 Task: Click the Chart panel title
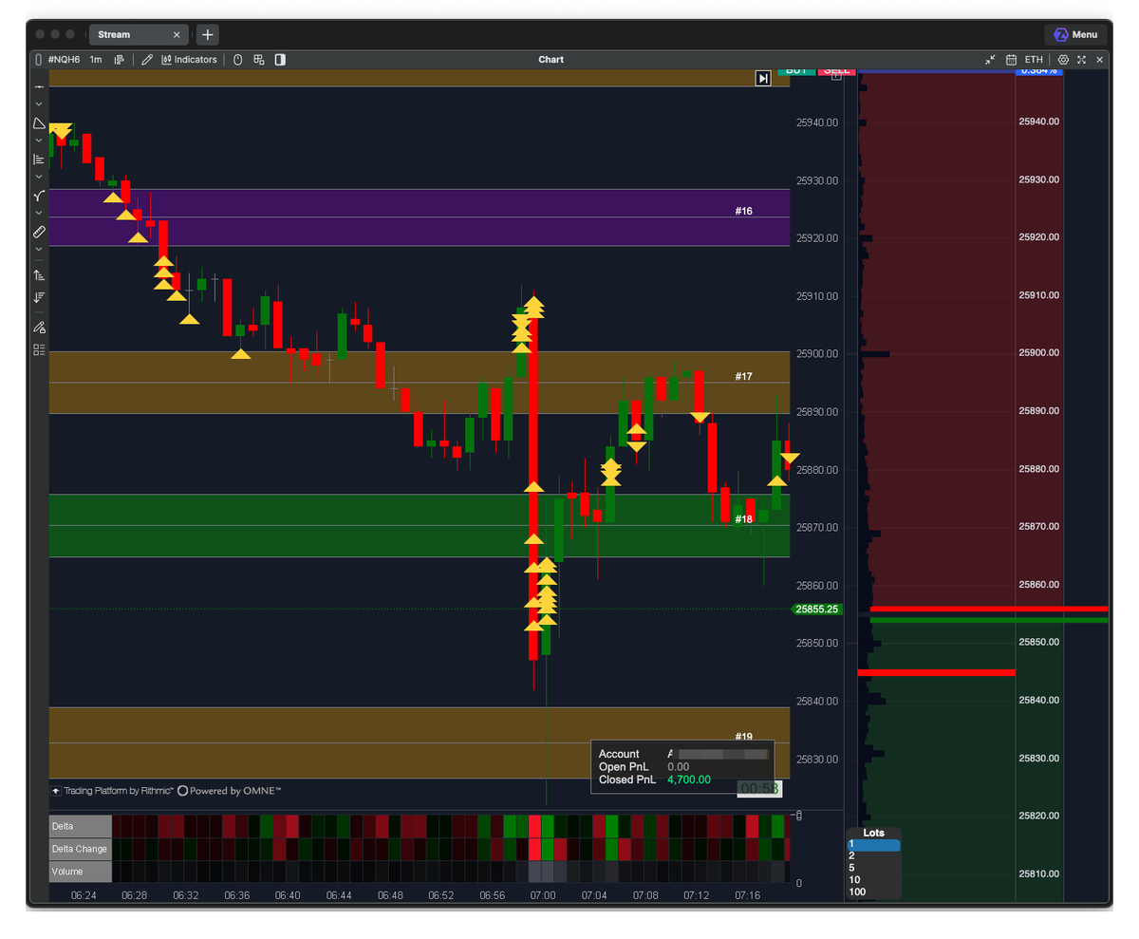(x=551, y=60)
